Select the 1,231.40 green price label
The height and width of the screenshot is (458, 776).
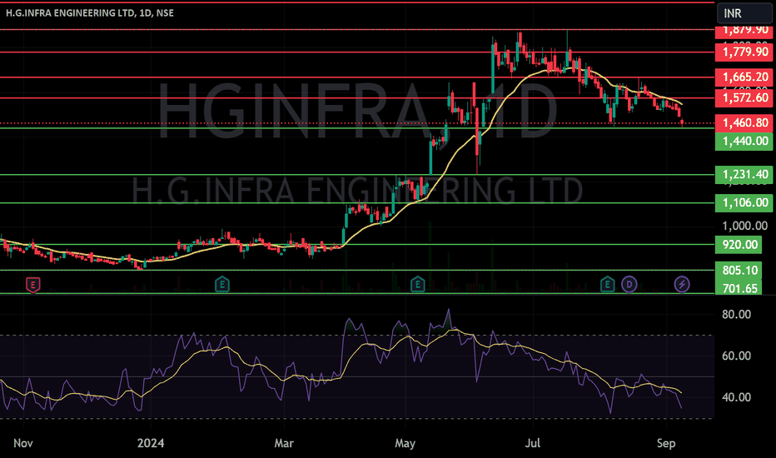[744, 174]
